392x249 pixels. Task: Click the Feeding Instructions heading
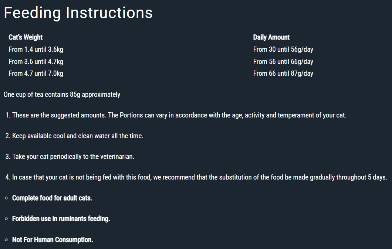[78, 13]
